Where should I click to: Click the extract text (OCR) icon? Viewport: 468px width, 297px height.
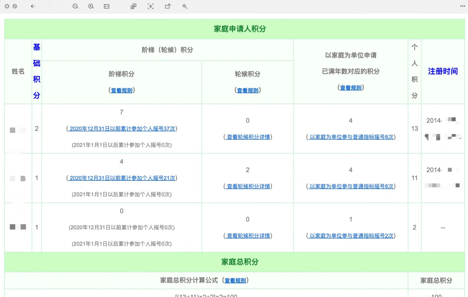click(x=151, y=6)
